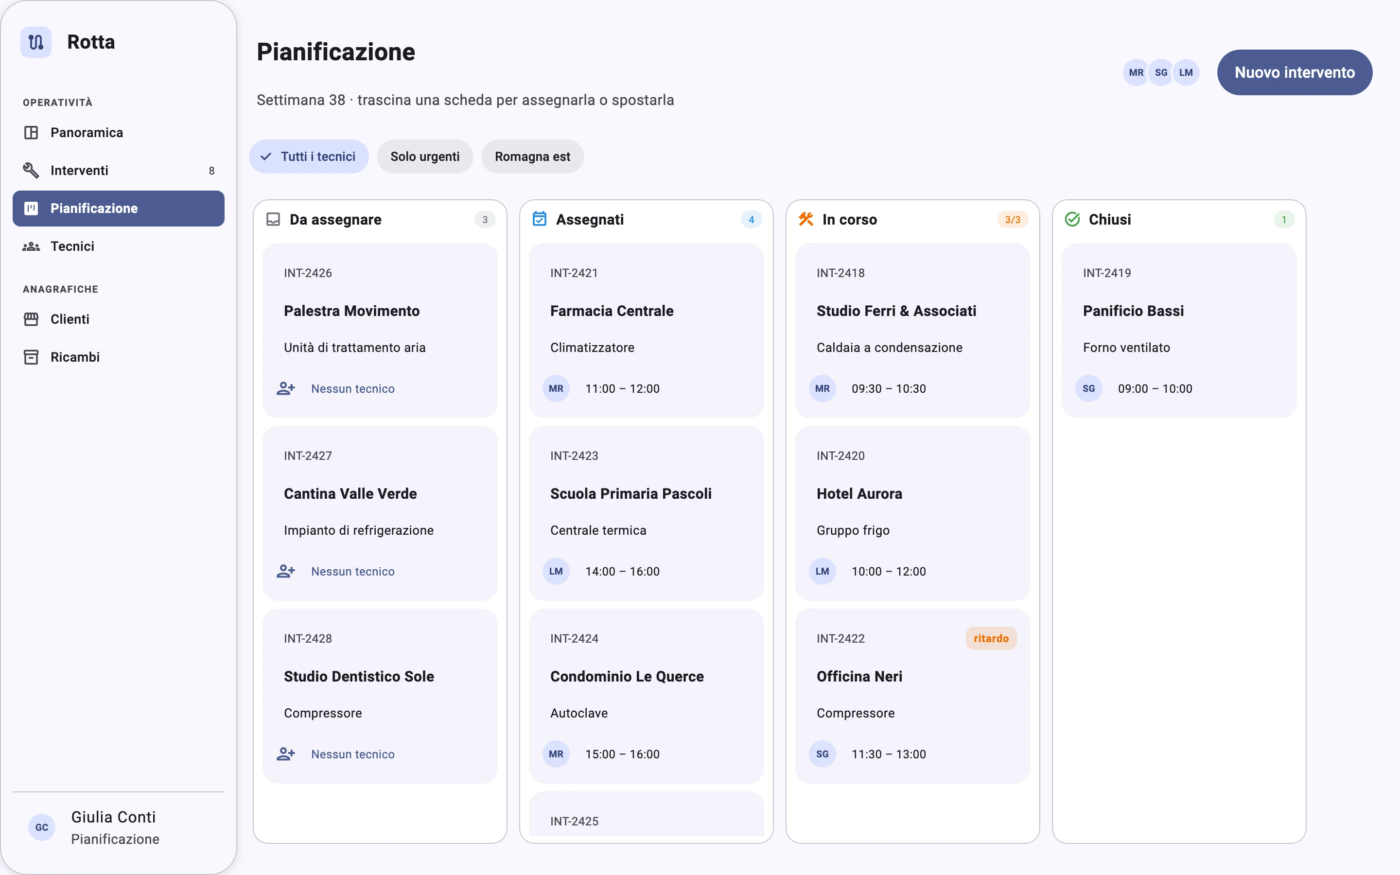Go to Interventi in the sidebar
Screen dimensions: 1400x875
[119, 170]
